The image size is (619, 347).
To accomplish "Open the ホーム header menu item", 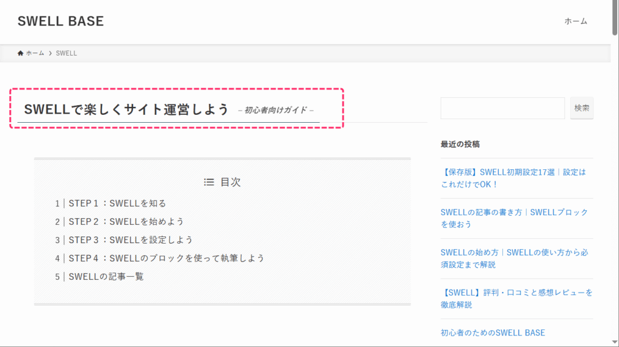I will (575, 21).
